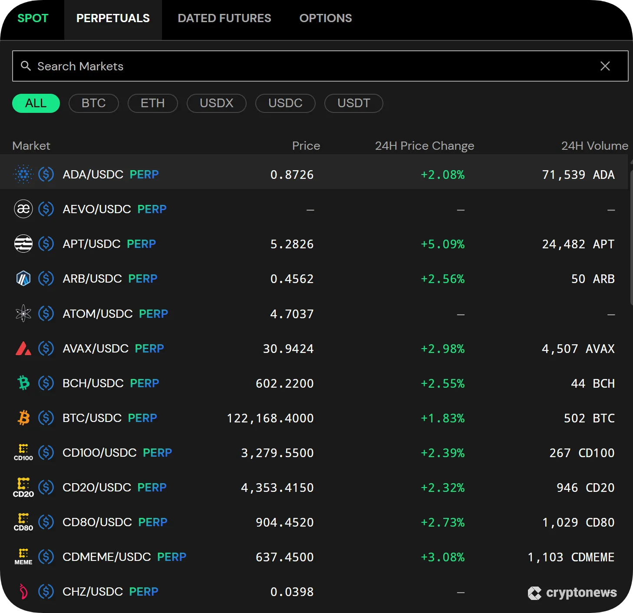The image size is (633, 613).
Task: Click the CDMEME index icon
Action: pyautogui.click(x=23, y=557)
